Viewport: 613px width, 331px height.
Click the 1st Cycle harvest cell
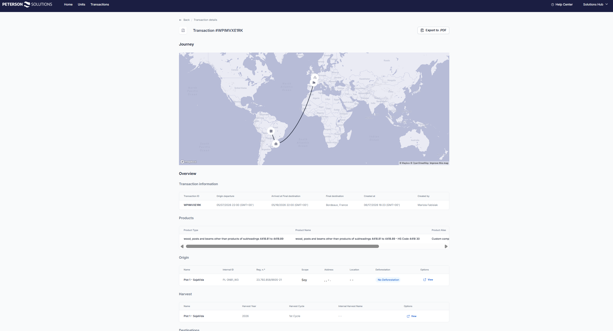coord(295,316)
